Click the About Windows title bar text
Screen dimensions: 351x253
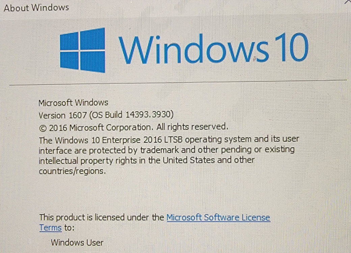coord(36,8)
